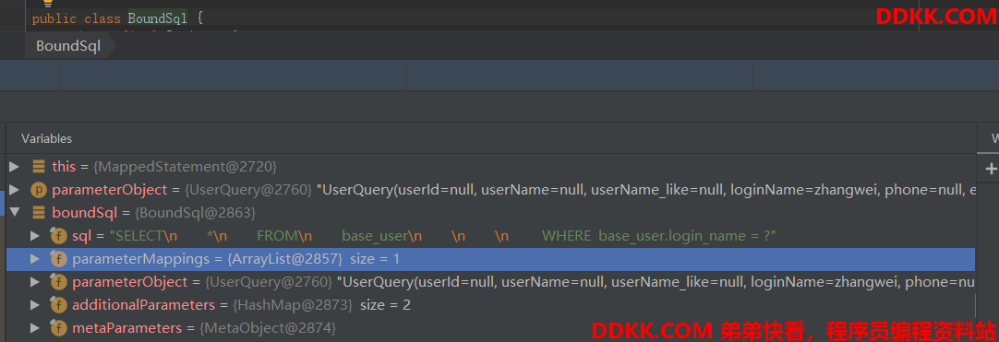Image resolution: width=999 pixels, height=342 pixels.
Task: Select the parameterMappings size = 1 row
Action: [490, 259]
